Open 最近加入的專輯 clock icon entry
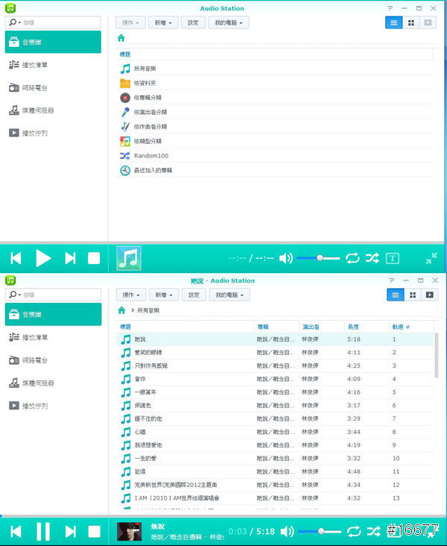This screenshot has height=546, width=447. (x=152, y=170)
